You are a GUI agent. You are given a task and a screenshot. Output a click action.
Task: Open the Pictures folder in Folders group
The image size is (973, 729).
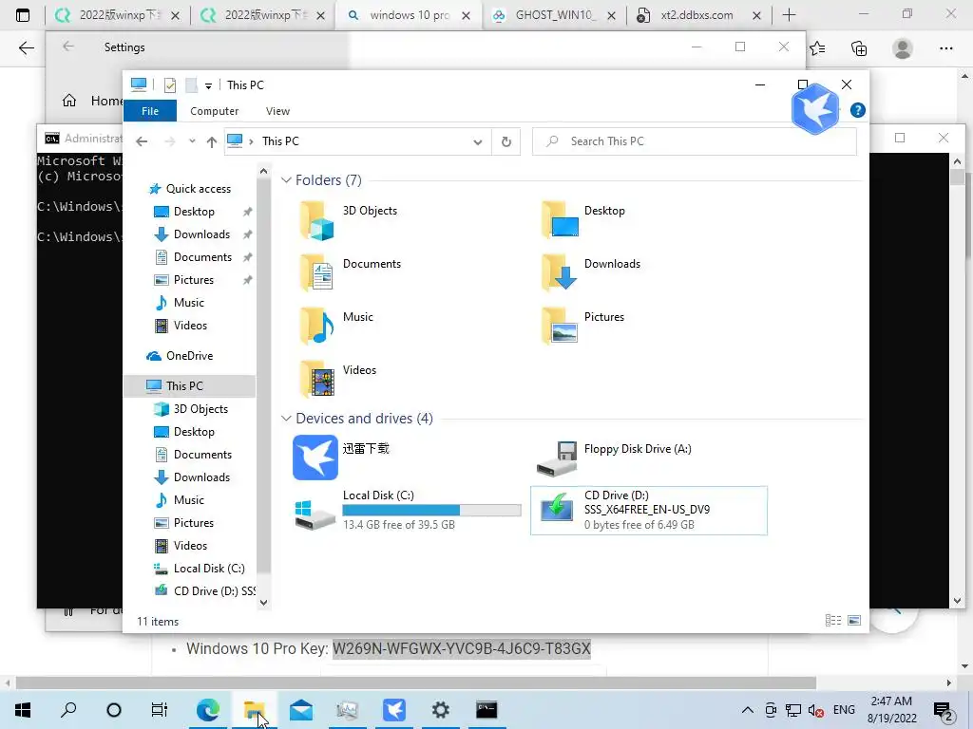pyautogui.click(x=582, y=327)
